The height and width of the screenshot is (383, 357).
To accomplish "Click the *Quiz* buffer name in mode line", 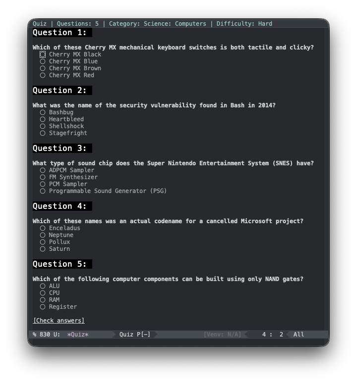I will pos(78,335).
